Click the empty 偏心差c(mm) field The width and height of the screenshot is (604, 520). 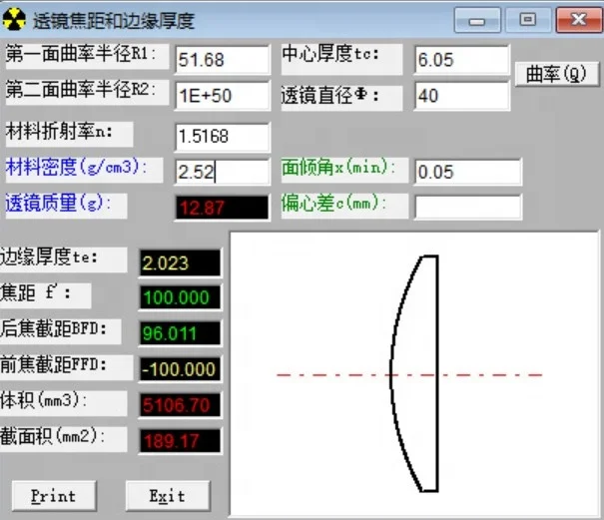(468, 207)
